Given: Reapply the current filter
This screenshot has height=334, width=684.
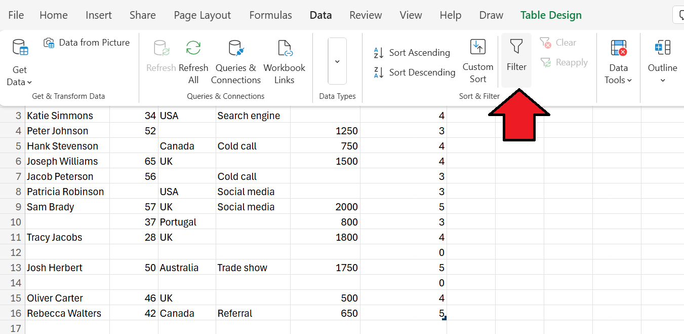Looking at the screenshot, I should tap(565, 62).
